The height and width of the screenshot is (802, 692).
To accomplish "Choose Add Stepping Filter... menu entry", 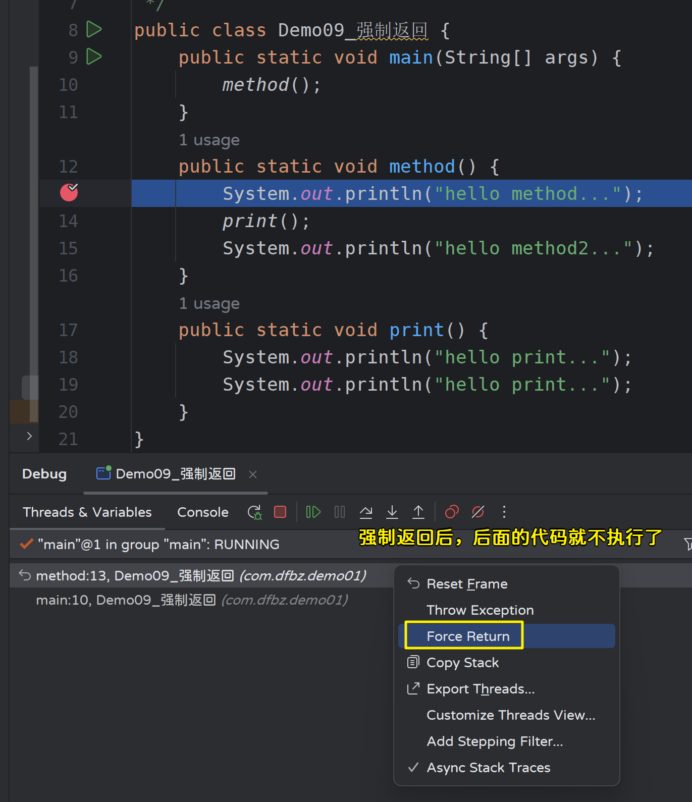I will (x=506, y=741).
